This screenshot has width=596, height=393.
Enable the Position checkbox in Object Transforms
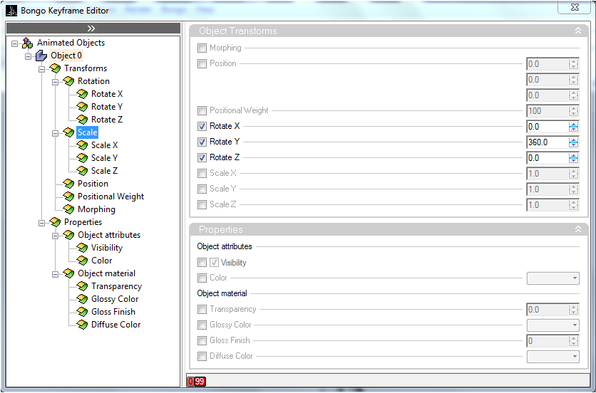[202, 64]
